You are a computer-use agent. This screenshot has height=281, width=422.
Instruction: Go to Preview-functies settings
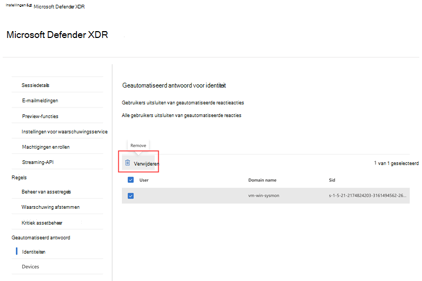[x=40, y=116]
